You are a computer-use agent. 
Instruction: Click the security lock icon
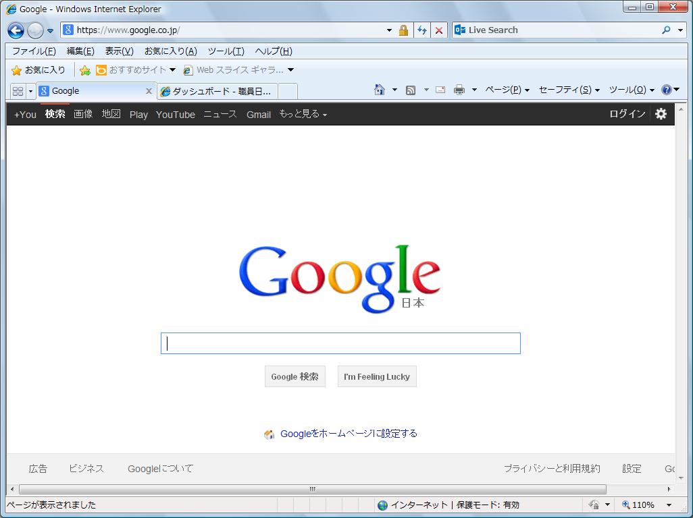[x=403, y=30]
